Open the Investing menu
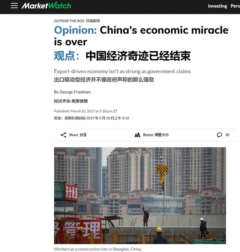The width and height of the screenshot is (240, 252). [217, 6]
